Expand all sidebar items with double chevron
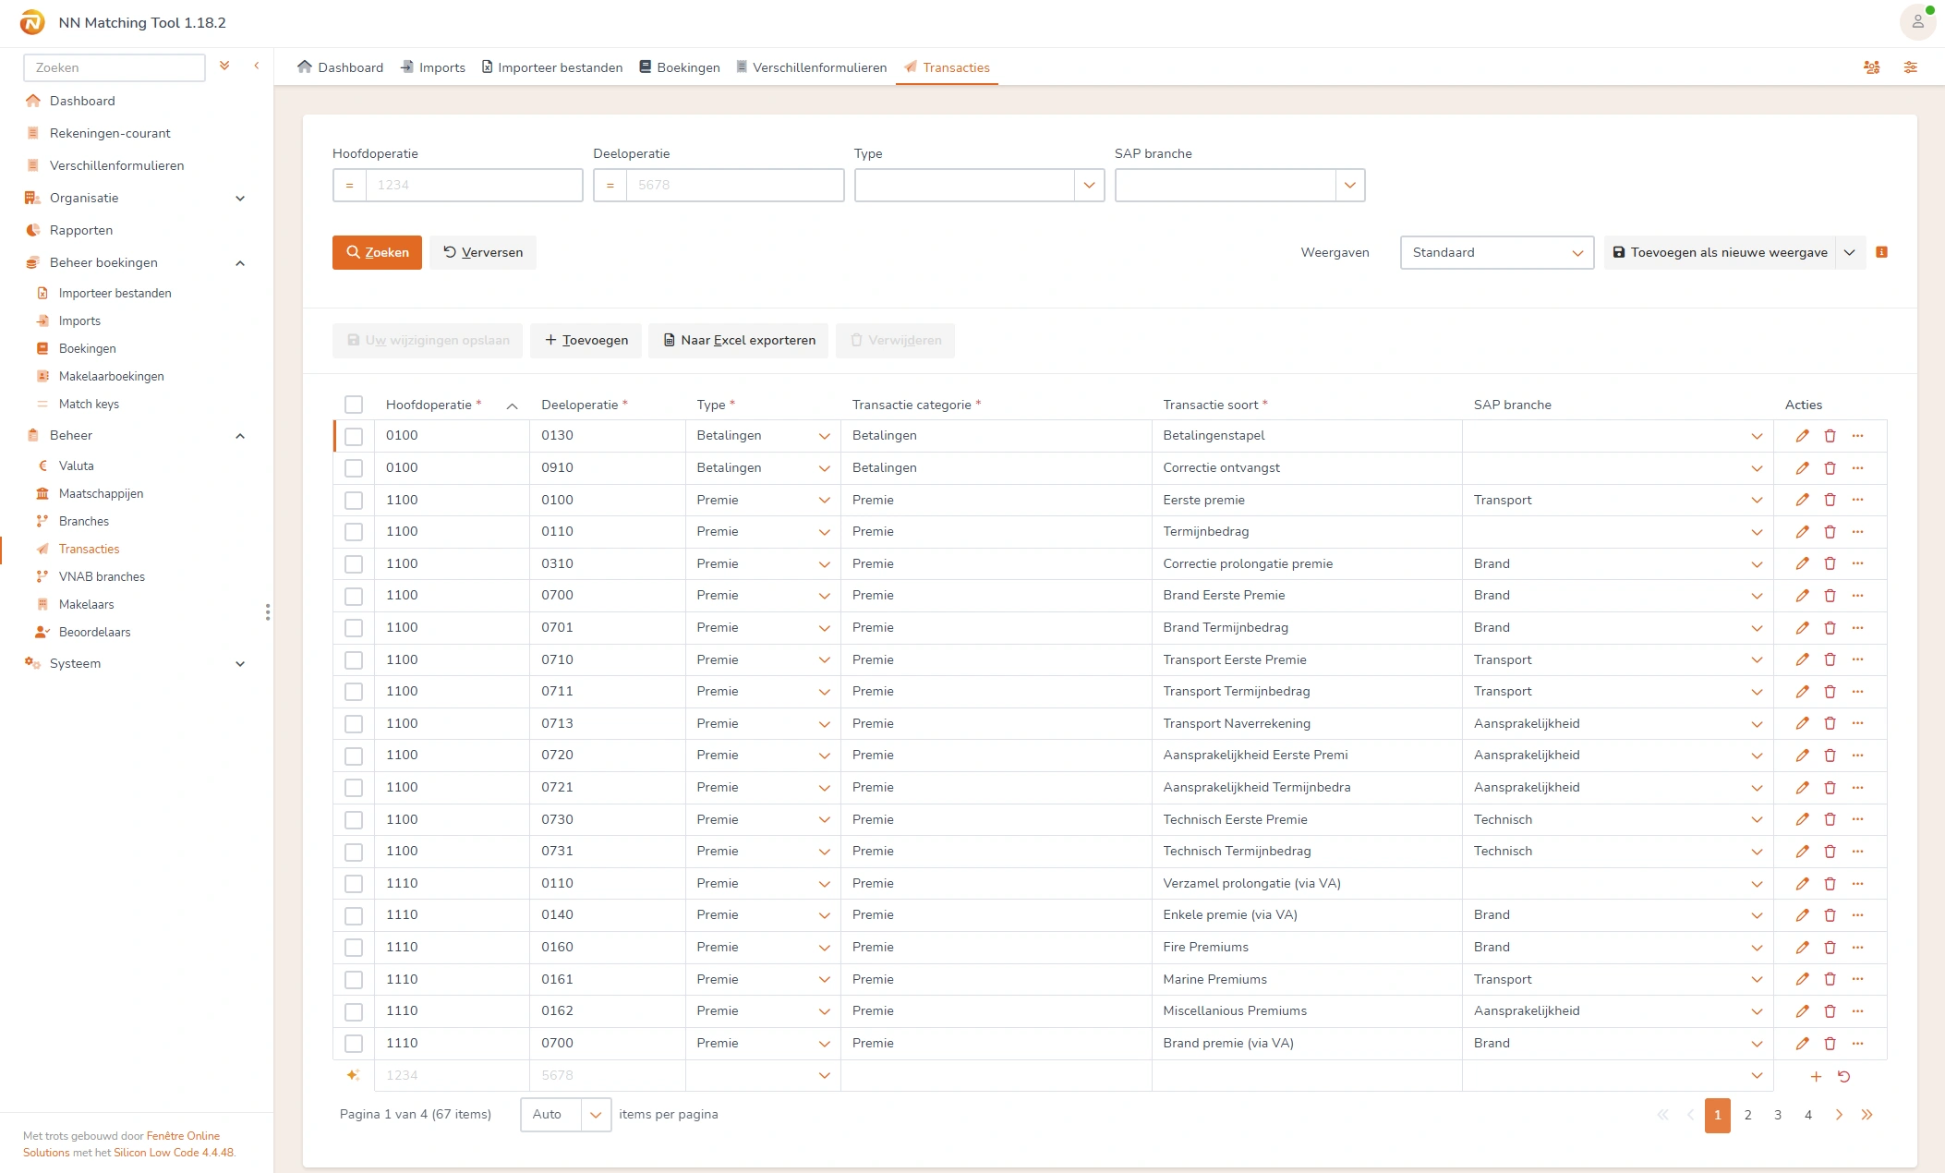This screenshot has height=1173, width=1945. [x=224, y=66]
